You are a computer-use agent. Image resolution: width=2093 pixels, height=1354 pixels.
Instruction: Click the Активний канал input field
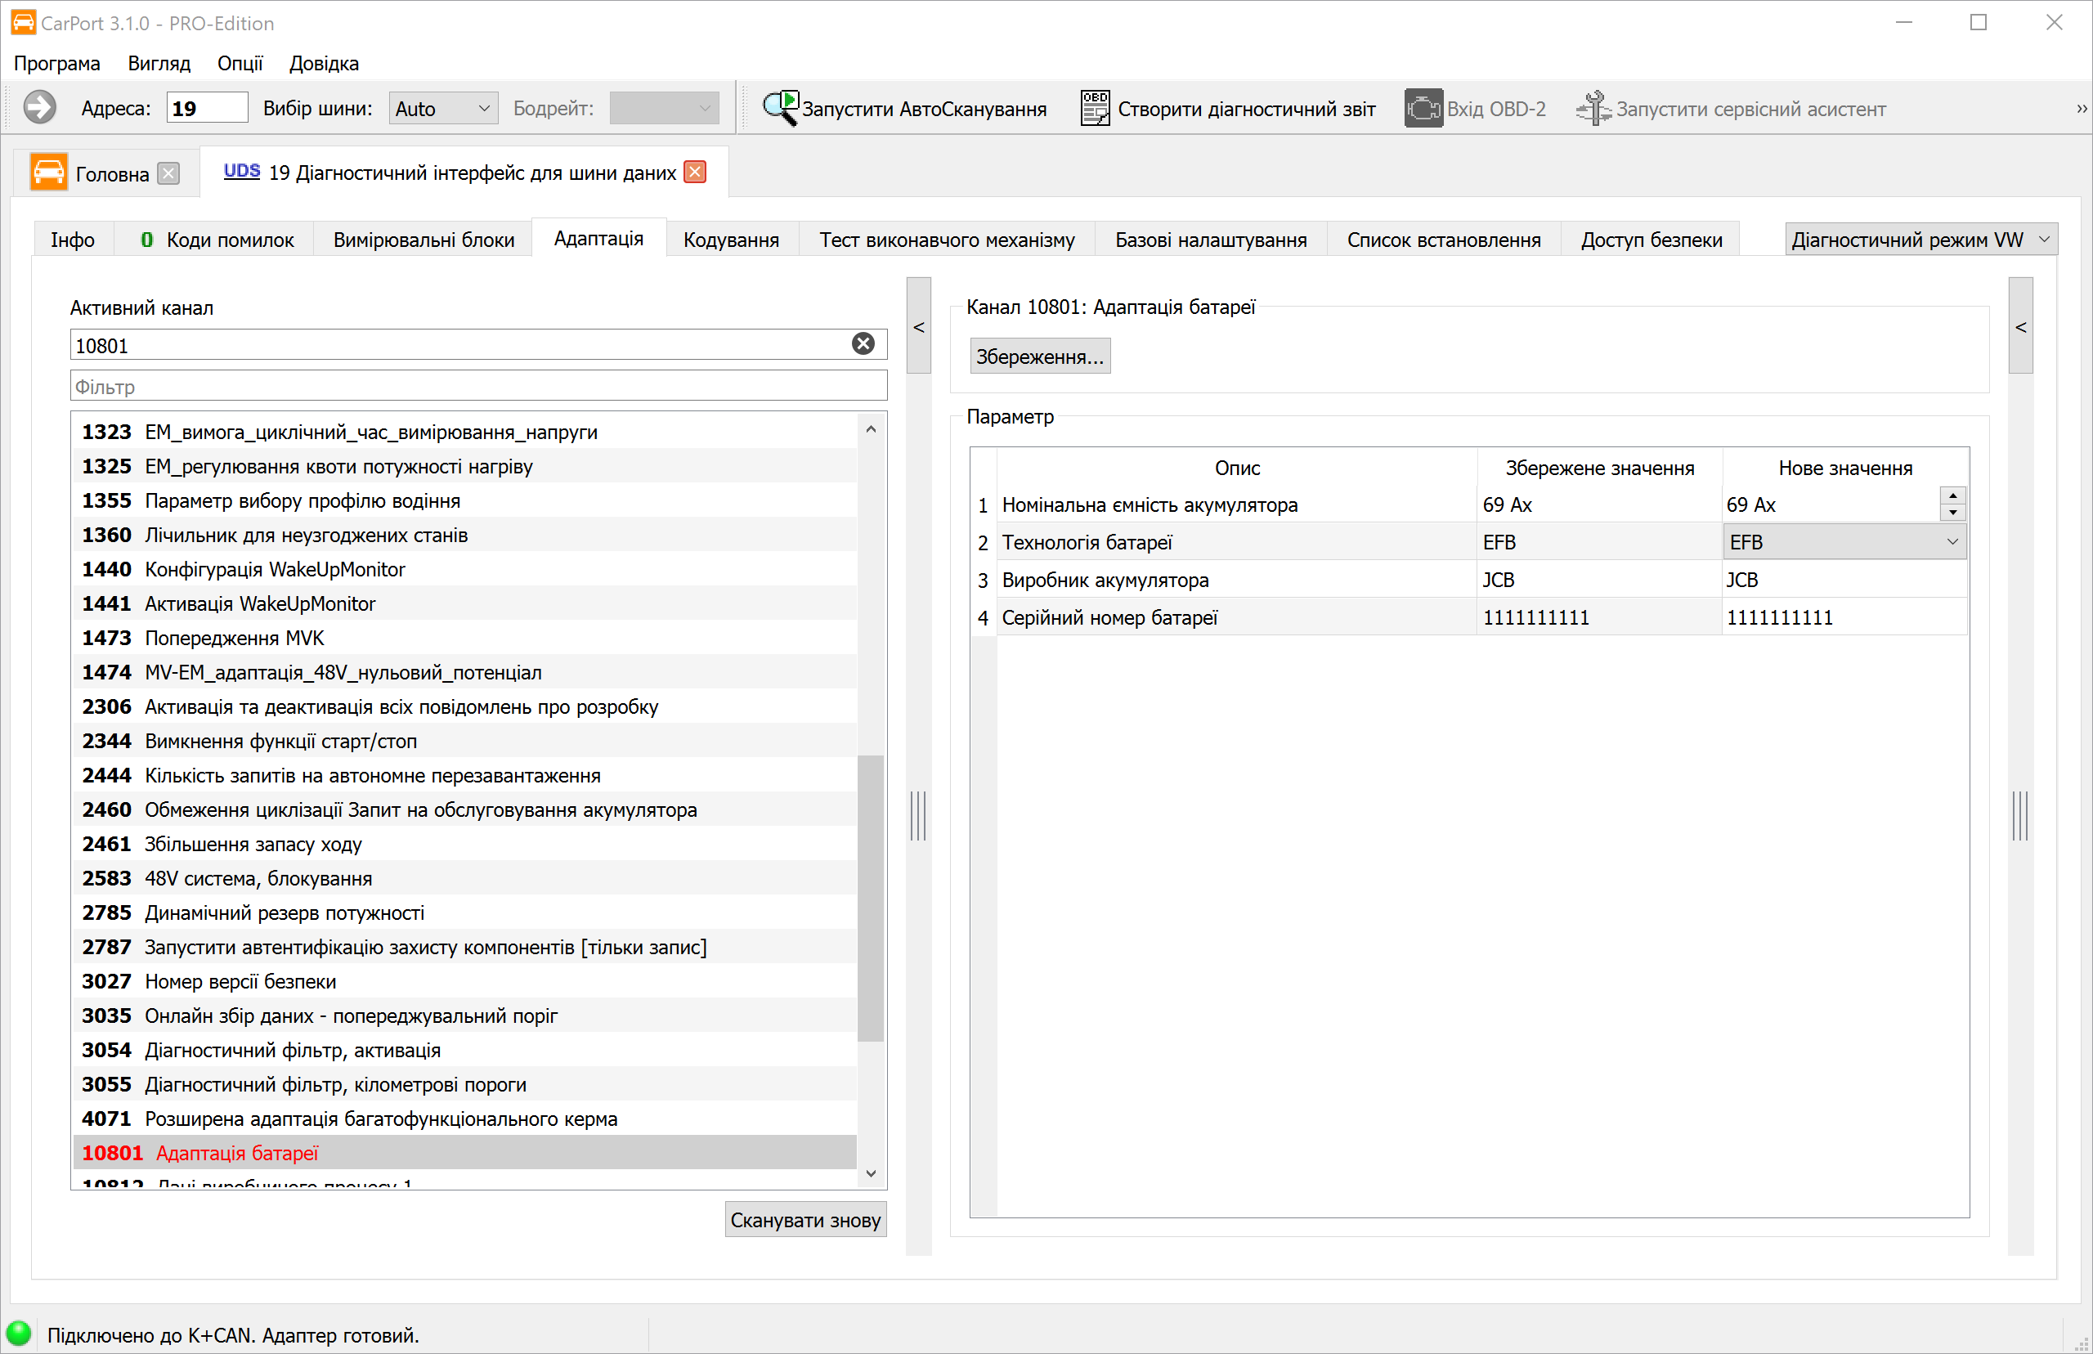click(x=478, y=345)
